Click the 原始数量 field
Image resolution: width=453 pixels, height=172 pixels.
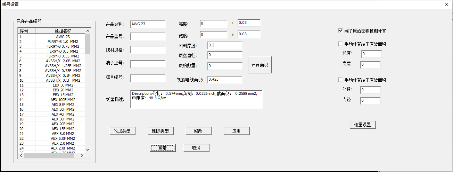coord(225,66)
